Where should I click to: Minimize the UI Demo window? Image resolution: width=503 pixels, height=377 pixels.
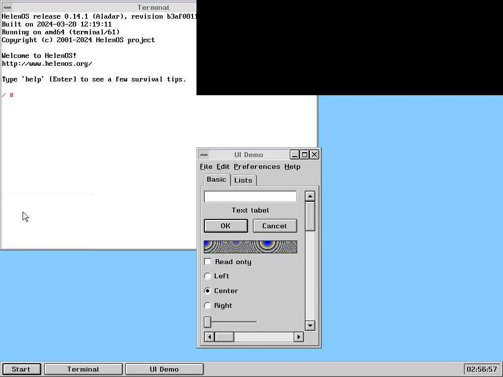tap(295, 155)
